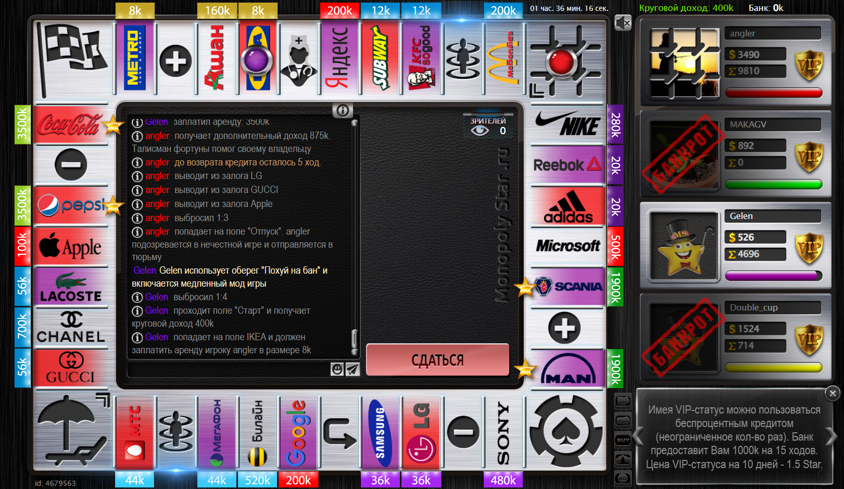This screenshot has height=489, width=844.
Task: Select the METRO board cell
Action: (135, 58)
